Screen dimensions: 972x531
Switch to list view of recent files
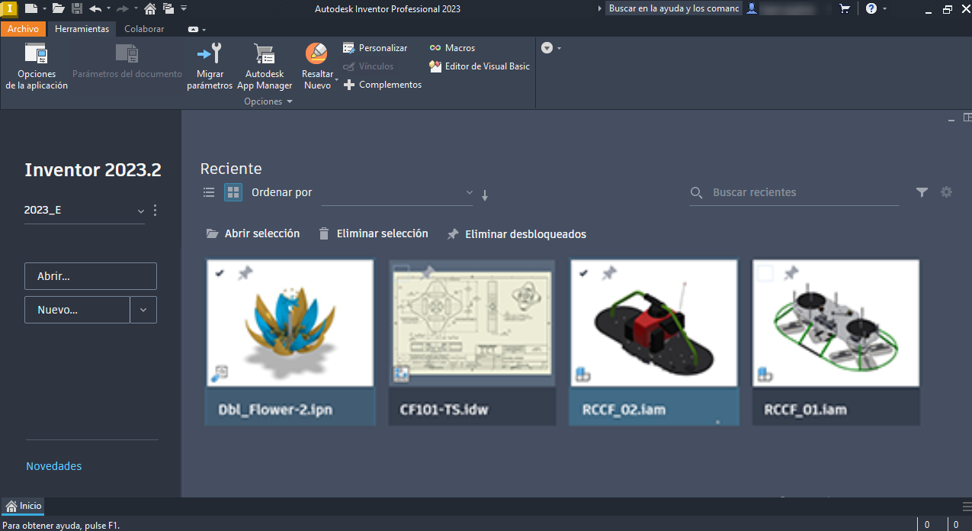coord(209,192)
